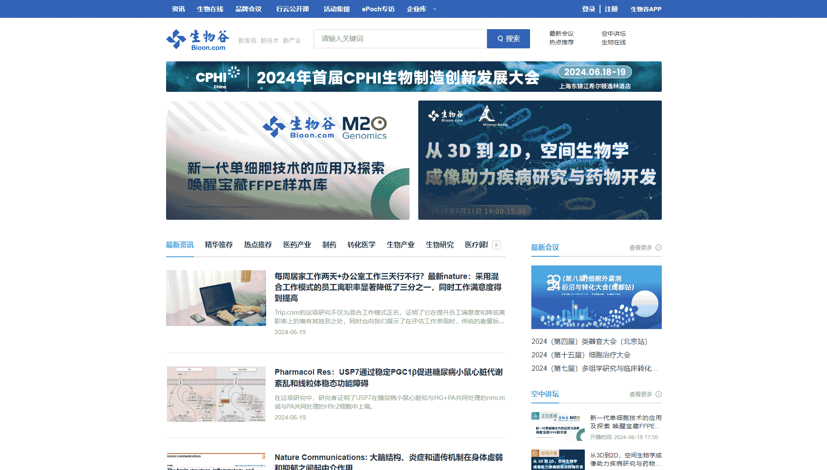Switch to the 医药产业 tab
This screenshot has height=470, width=827.
tap(297, 245)
